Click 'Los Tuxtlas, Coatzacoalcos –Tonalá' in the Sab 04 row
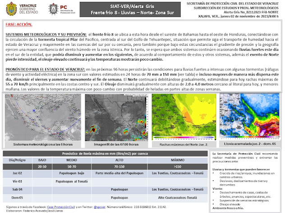Screen dimensions: 285x213 178,190
